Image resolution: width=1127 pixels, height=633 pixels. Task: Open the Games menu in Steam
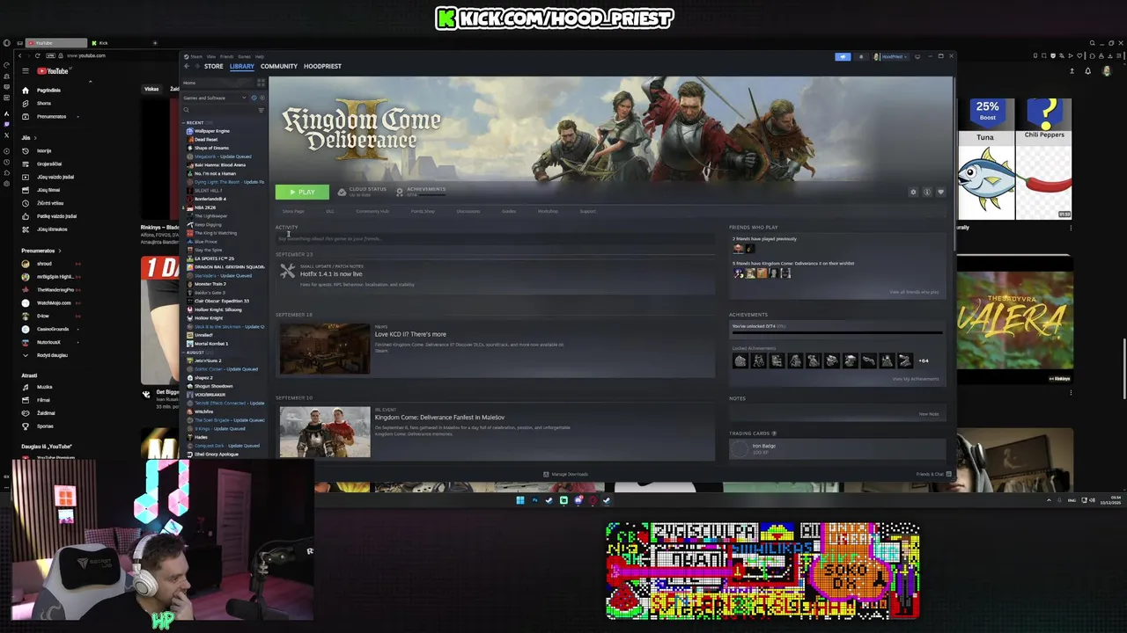point(244,56)
